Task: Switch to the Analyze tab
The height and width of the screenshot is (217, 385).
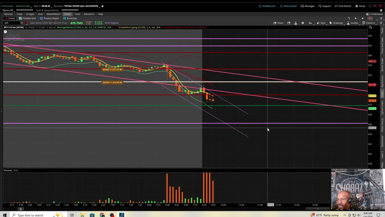Action: (x=30, y=14)
